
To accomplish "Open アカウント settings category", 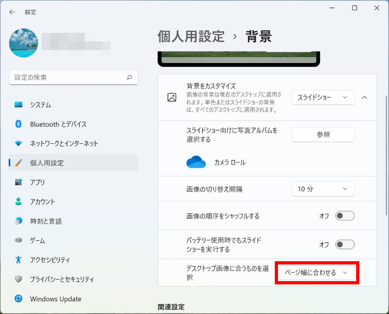I will point(73,201).
